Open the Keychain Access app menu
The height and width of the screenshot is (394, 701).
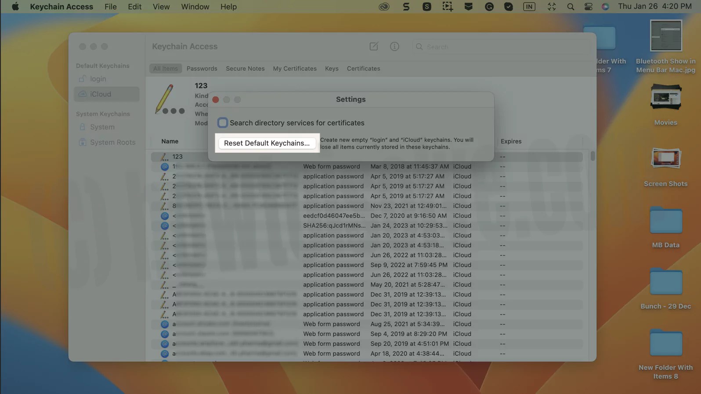pyautogui.click(x=61, y=7)
